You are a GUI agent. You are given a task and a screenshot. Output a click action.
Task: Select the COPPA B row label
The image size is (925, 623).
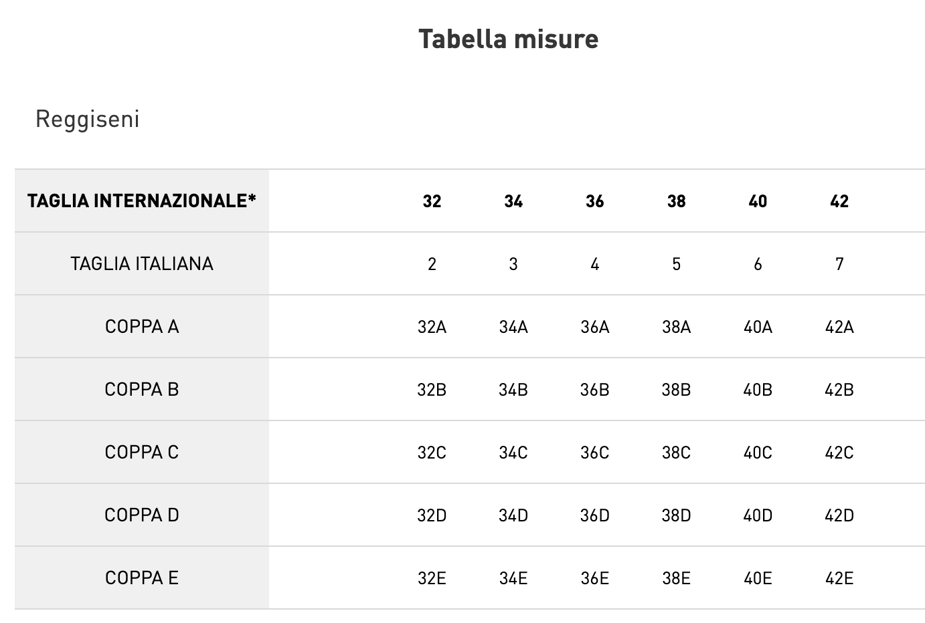tap(142, 389)
